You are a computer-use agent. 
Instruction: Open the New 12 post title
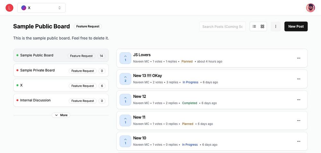[x=140, y=96]
